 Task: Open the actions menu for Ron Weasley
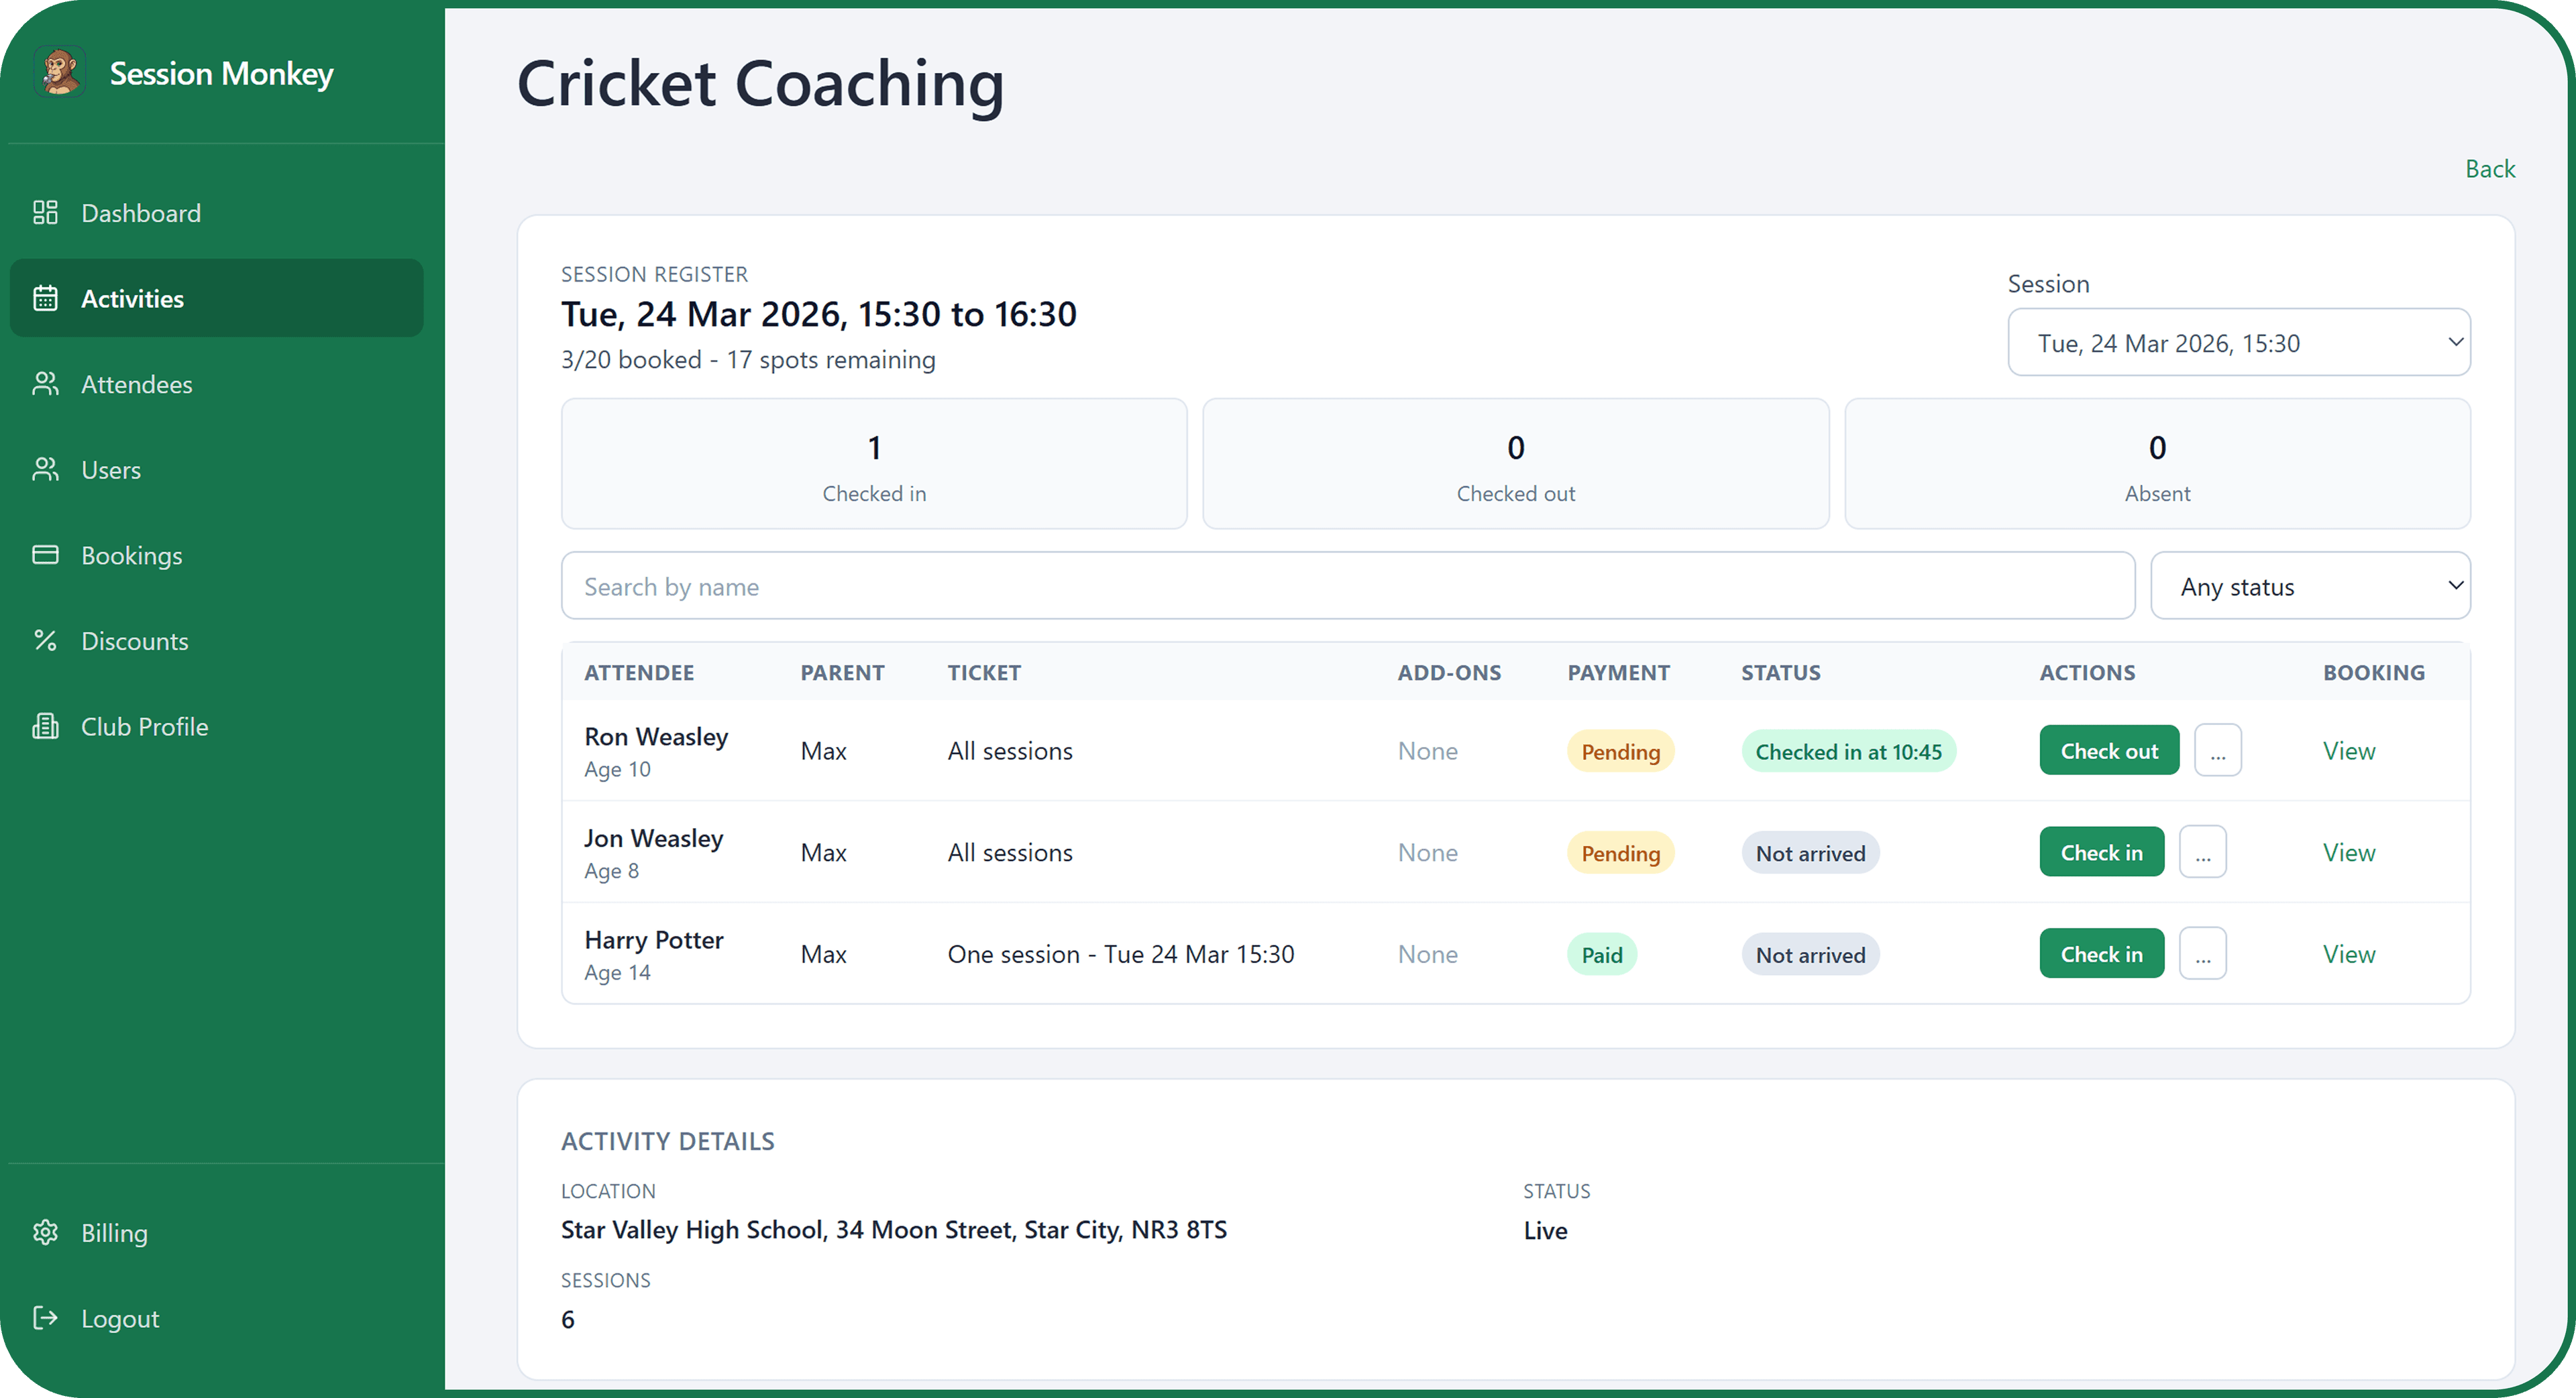click(x=2218, y=750)
